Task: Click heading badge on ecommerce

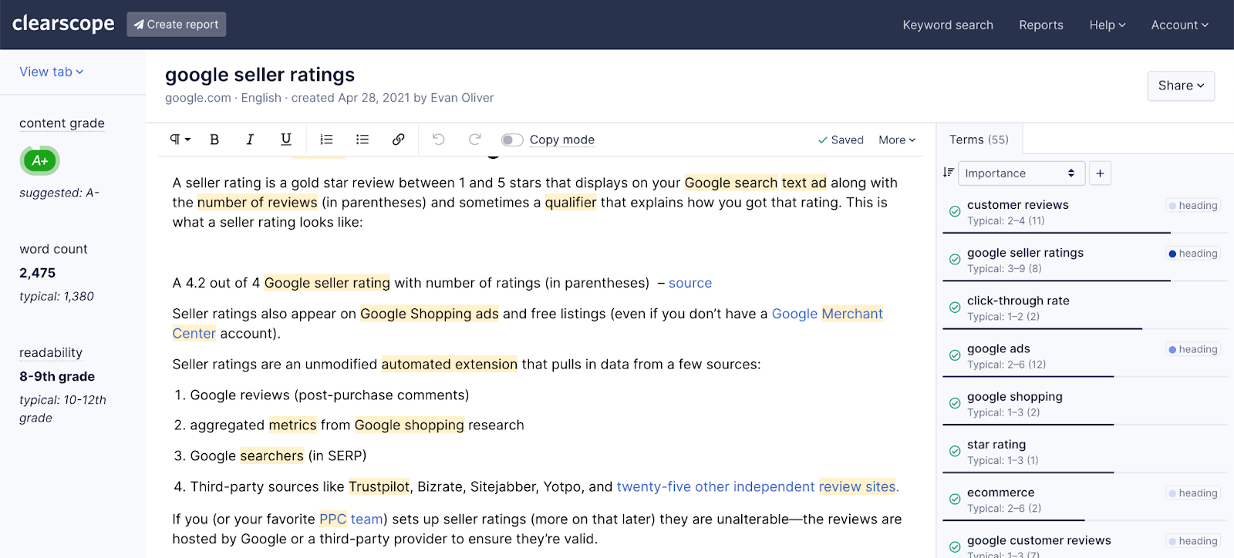Action: pyautogui.click(x=1193, y=493)
